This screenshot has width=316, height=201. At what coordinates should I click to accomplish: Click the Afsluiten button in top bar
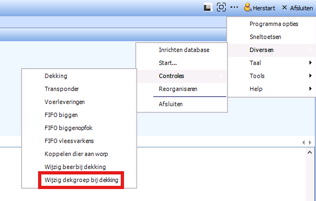click(301, 8)
